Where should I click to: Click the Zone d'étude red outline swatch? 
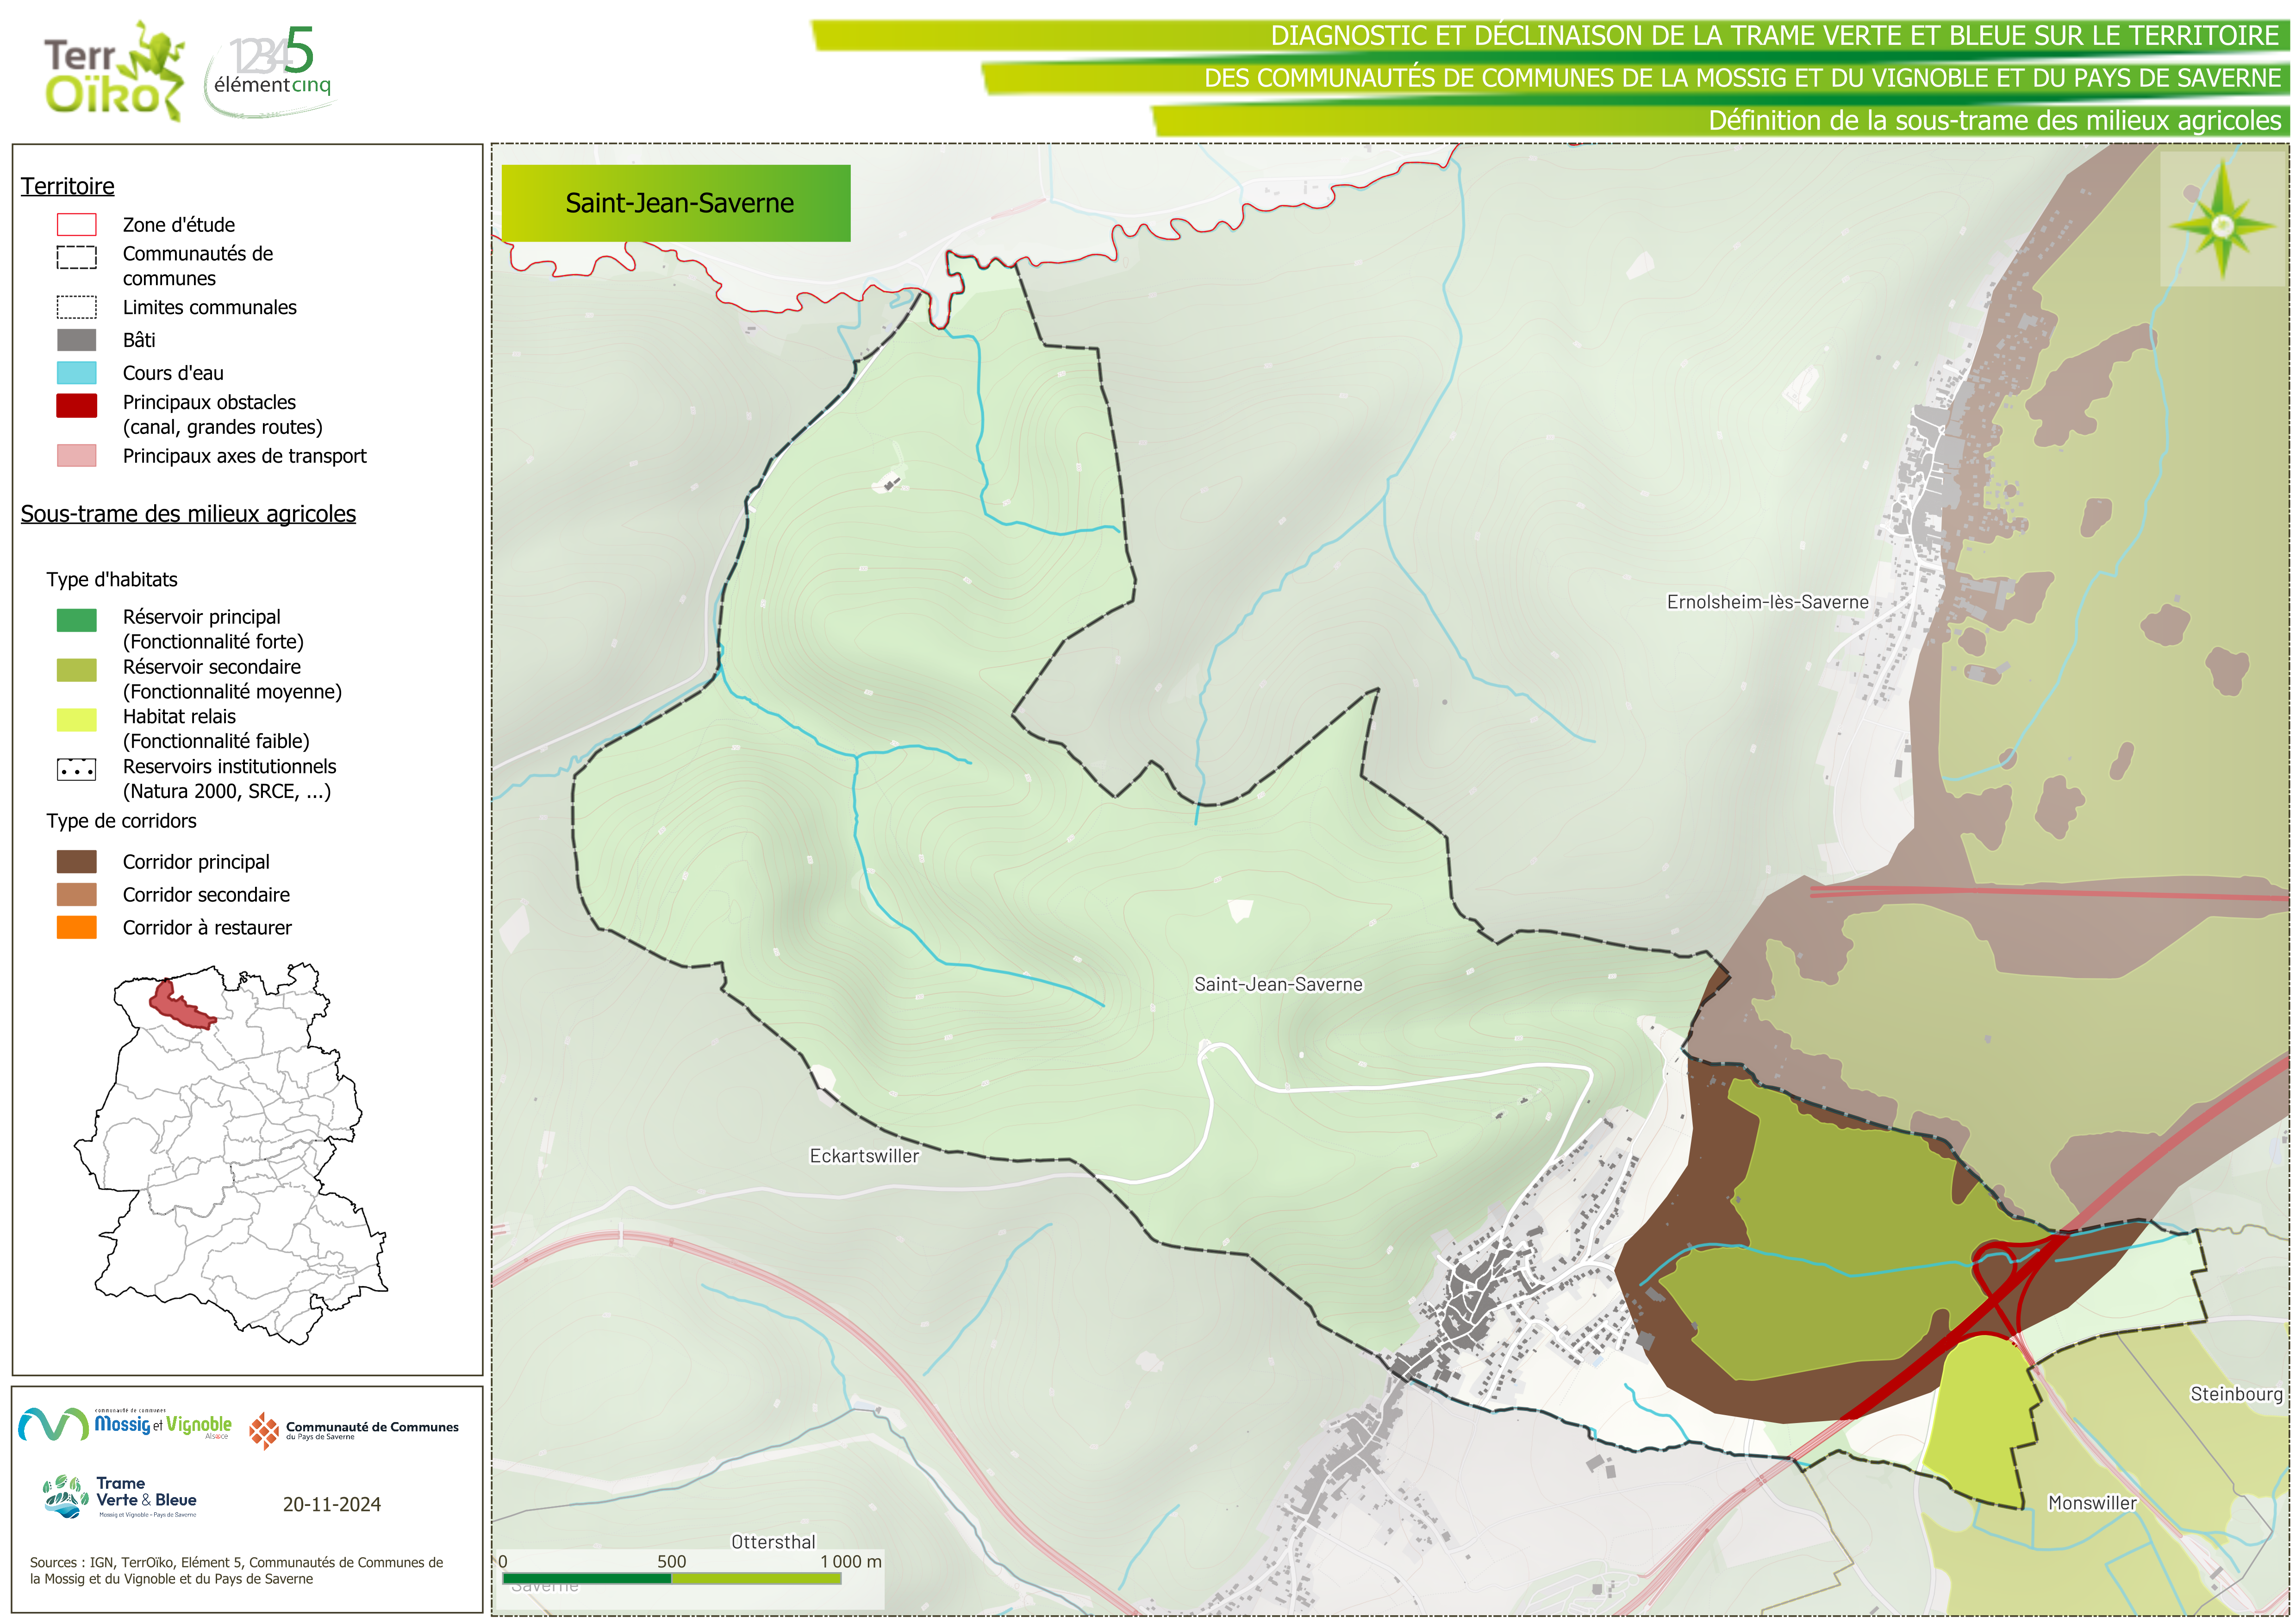coord(76,224)
